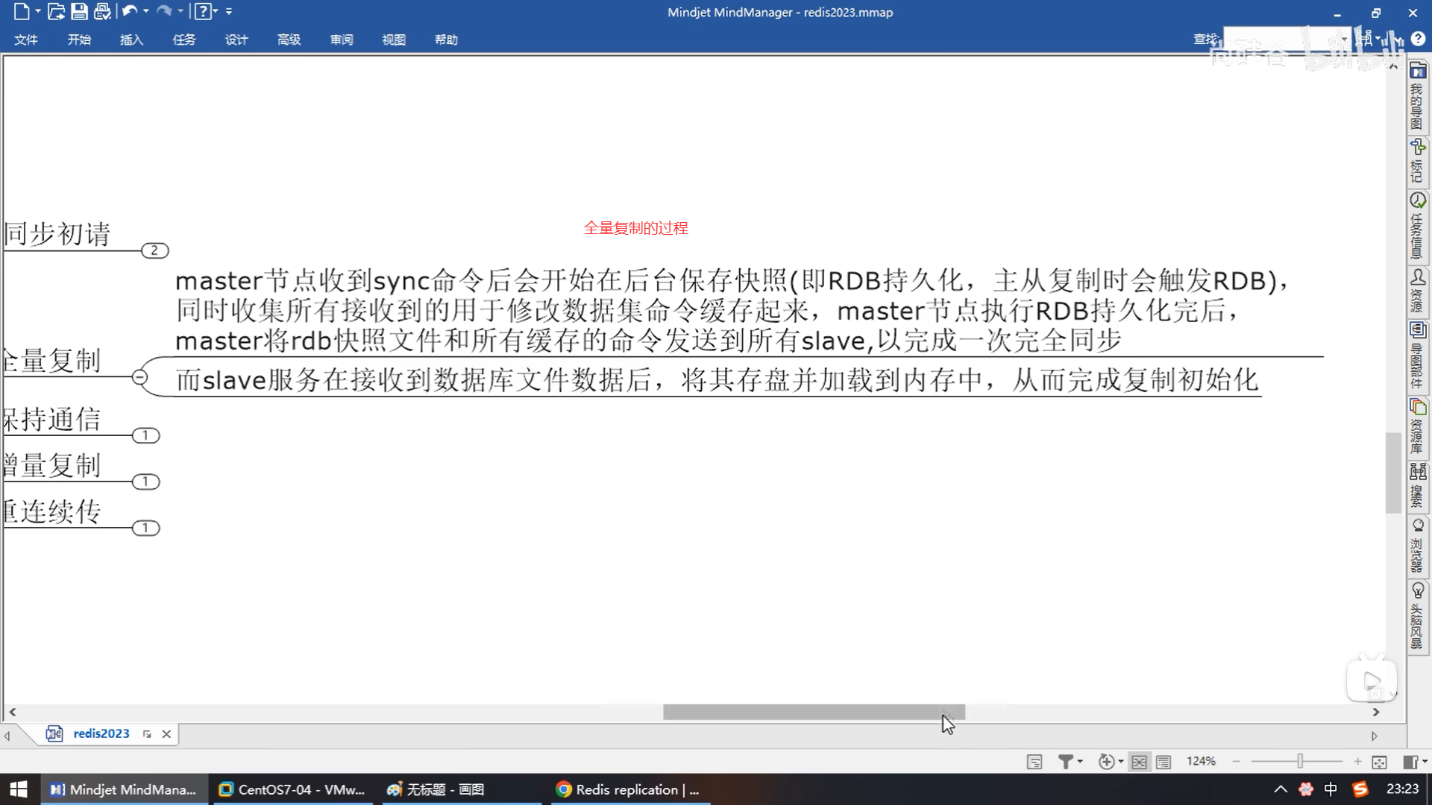Click the zoom slider handle
Image resolution: width=1432 pixels, height=805 pixels.
[1300, 761]
